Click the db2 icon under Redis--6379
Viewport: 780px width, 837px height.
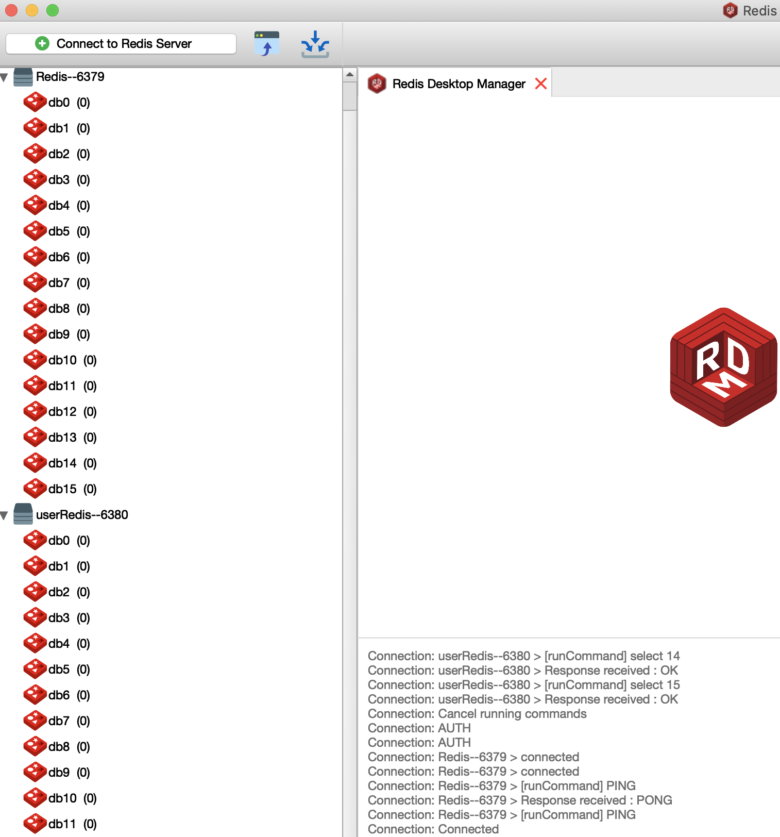click(35, 154)
